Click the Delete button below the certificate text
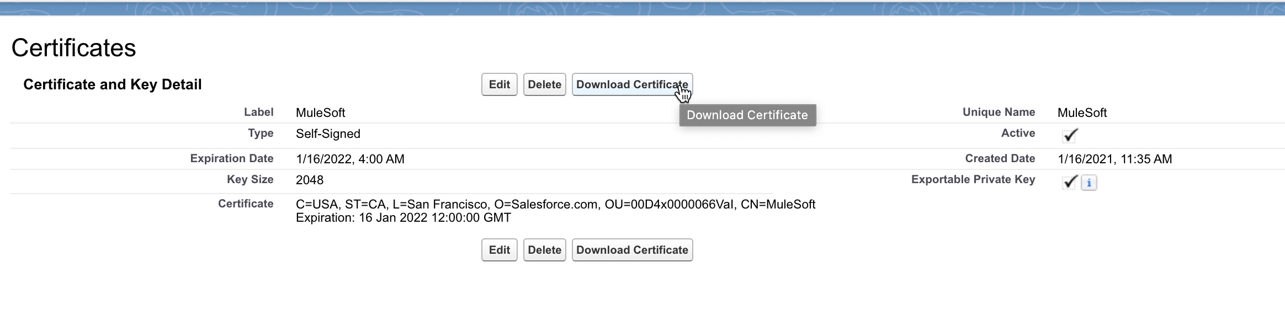 (544, 250)
